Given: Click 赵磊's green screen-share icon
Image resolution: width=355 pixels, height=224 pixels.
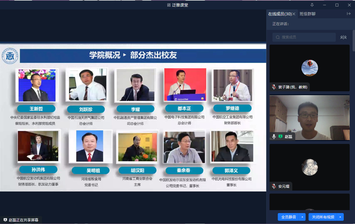Looking at the screenshot, I should 280,137.
